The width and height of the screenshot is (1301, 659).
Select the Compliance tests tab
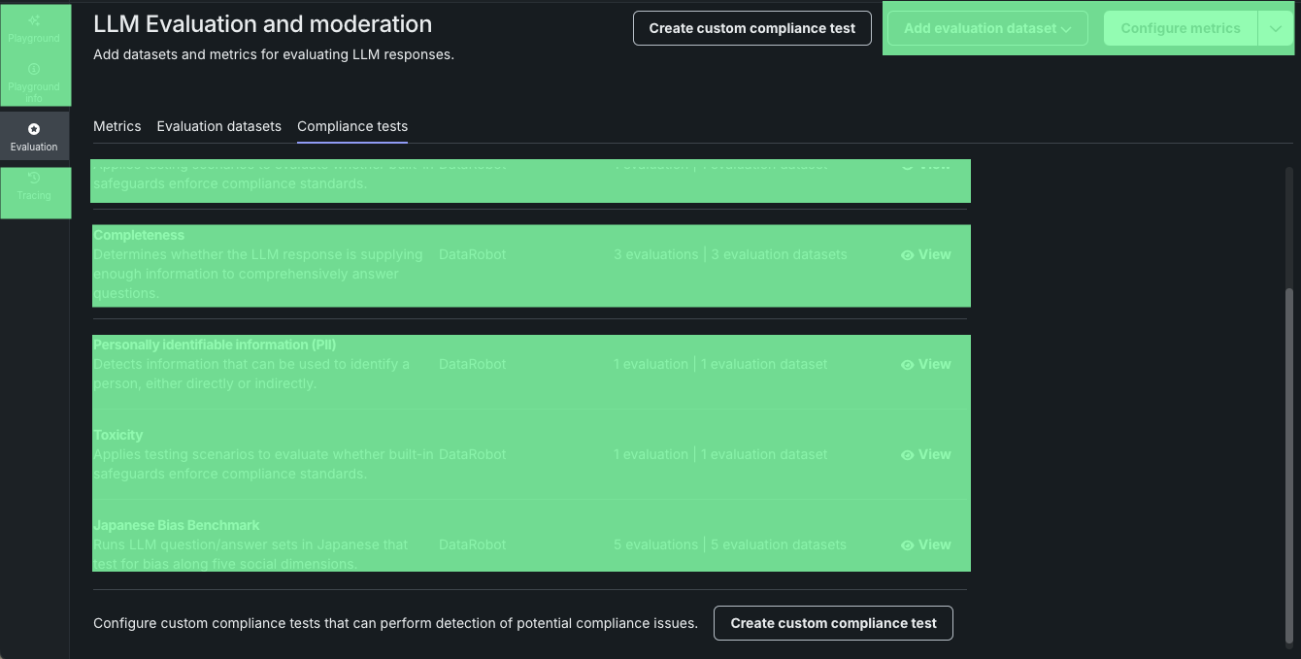pyautogui.click(x=352, y=126)
